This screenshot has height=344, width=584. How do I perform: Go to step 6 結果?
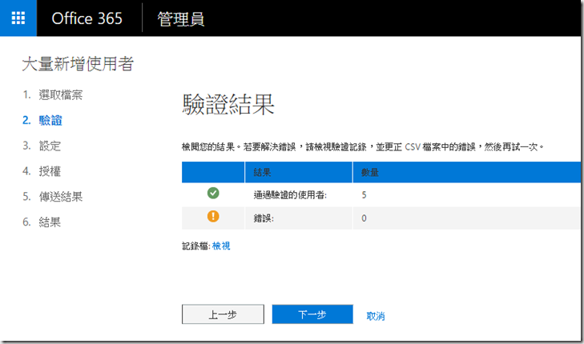pyautogui.click(x=50, y=222)
